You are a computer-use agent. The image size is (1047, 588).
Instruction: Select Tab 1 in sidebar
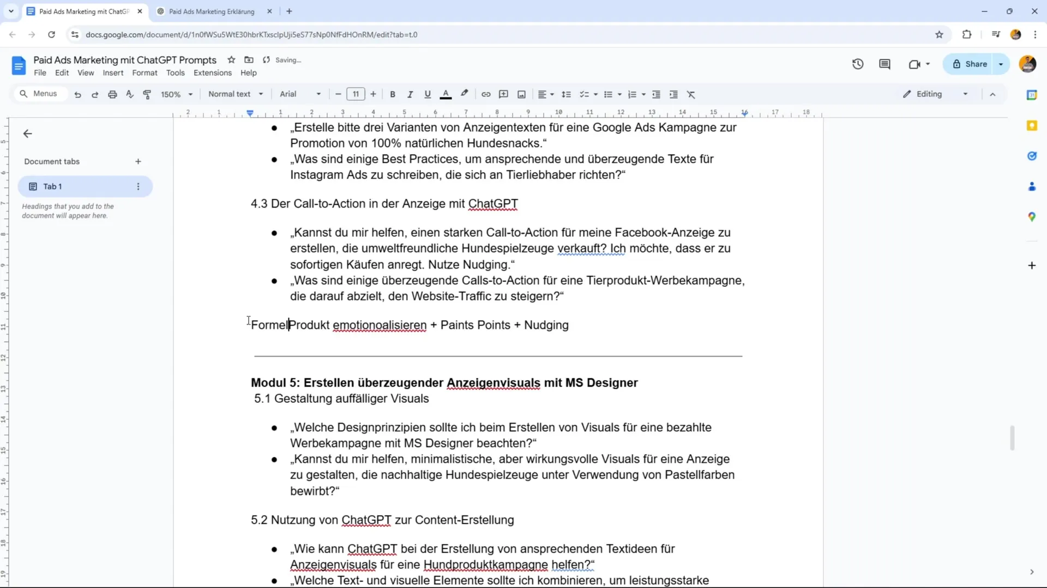[x=85, y=186]
